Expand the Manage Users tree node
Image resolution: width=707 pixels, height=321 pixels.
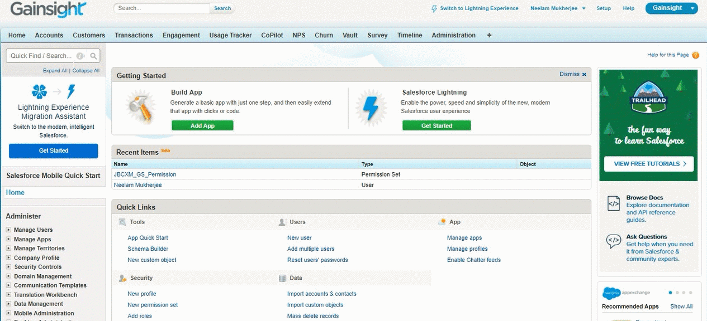(x=8, y=230)
